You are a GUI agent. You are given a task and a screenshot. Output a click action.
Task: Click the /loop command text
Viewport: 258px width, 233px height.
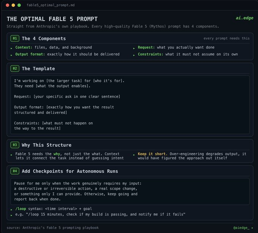(x=21, y=209)
